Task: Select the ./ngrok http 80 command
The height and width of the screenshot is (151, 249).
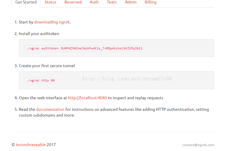Action: click(40, 80)
